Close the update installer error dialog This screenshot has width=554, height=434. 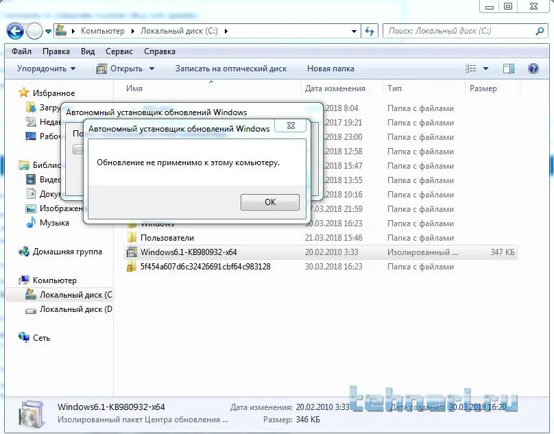(x=291, y=125)
